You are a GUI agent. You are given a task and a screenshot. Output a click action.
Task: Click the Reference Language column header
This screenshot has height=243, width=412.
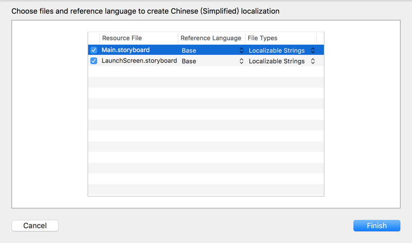211,38
